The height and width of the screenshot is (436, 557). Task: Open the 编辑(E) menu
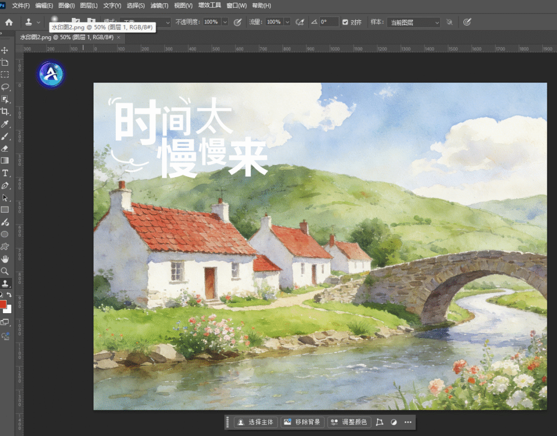click(44, 5)
